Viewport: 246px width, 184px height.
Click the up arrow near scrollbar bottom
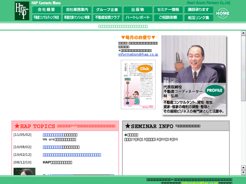click(243, 167)
